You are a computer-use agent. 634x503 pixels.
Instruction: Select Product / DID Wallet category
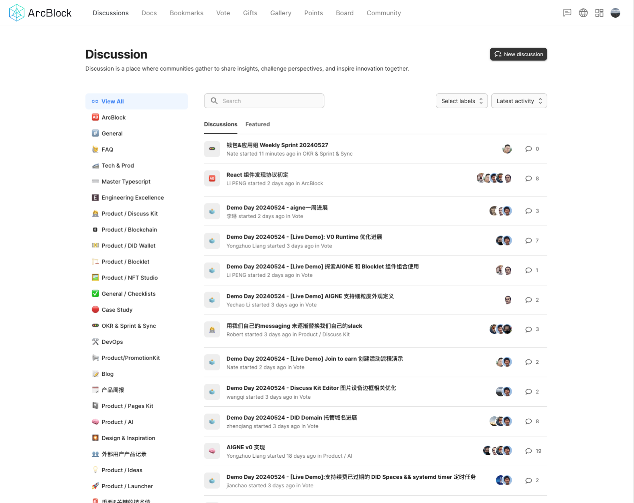point(128,245)
